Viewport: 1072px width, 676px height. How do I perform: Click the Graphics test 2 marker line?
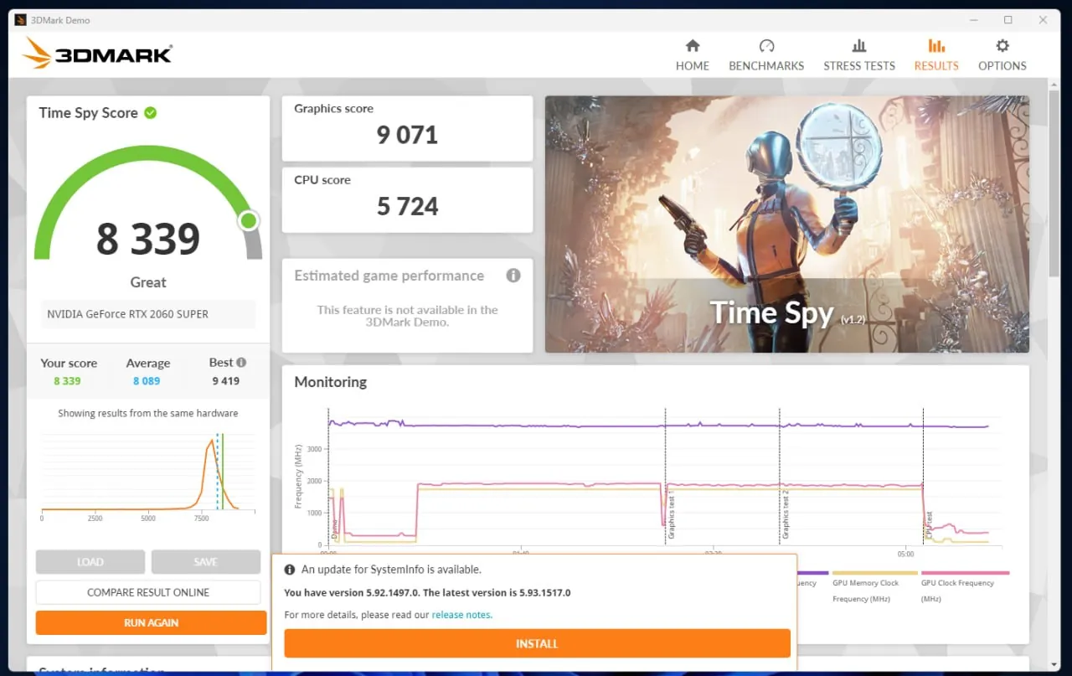(780, 476)
